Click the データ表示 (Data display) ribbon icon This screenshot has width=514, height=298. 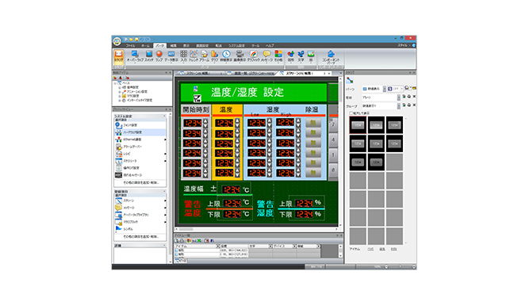(x=171, y=56)
